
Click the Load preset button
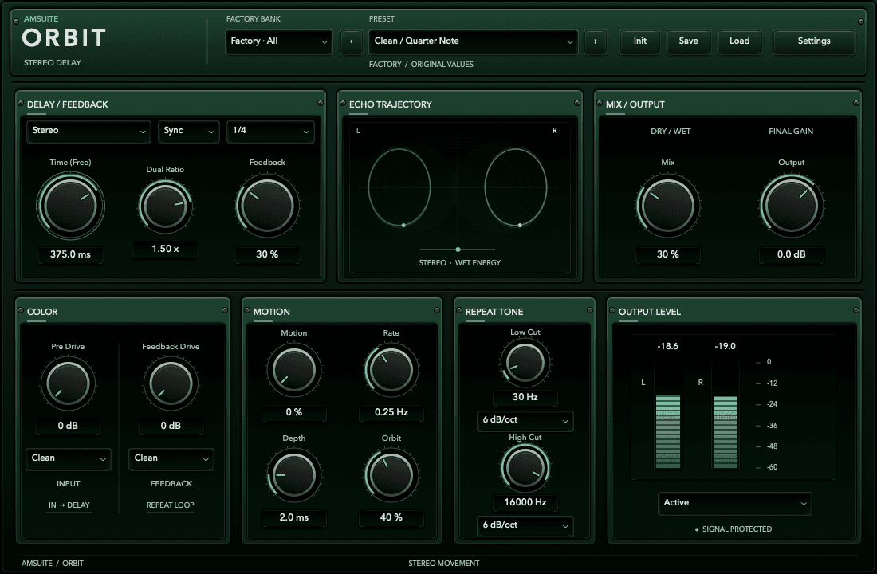point(739,41)
